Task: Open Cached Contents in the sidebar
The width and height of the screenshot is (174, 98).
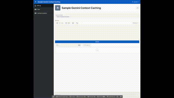Action: (43, 13)
